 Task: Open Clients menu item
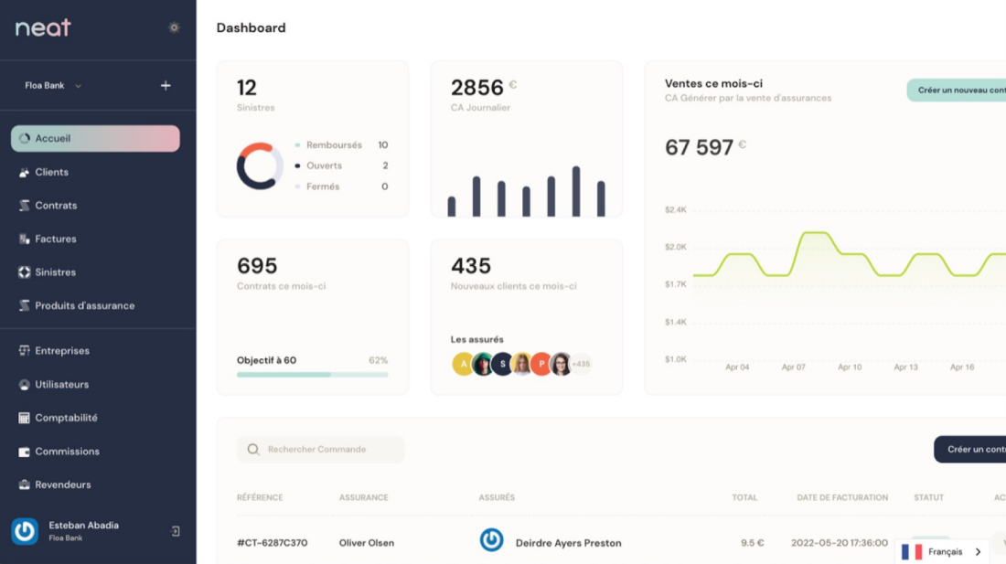coord(51,172)
